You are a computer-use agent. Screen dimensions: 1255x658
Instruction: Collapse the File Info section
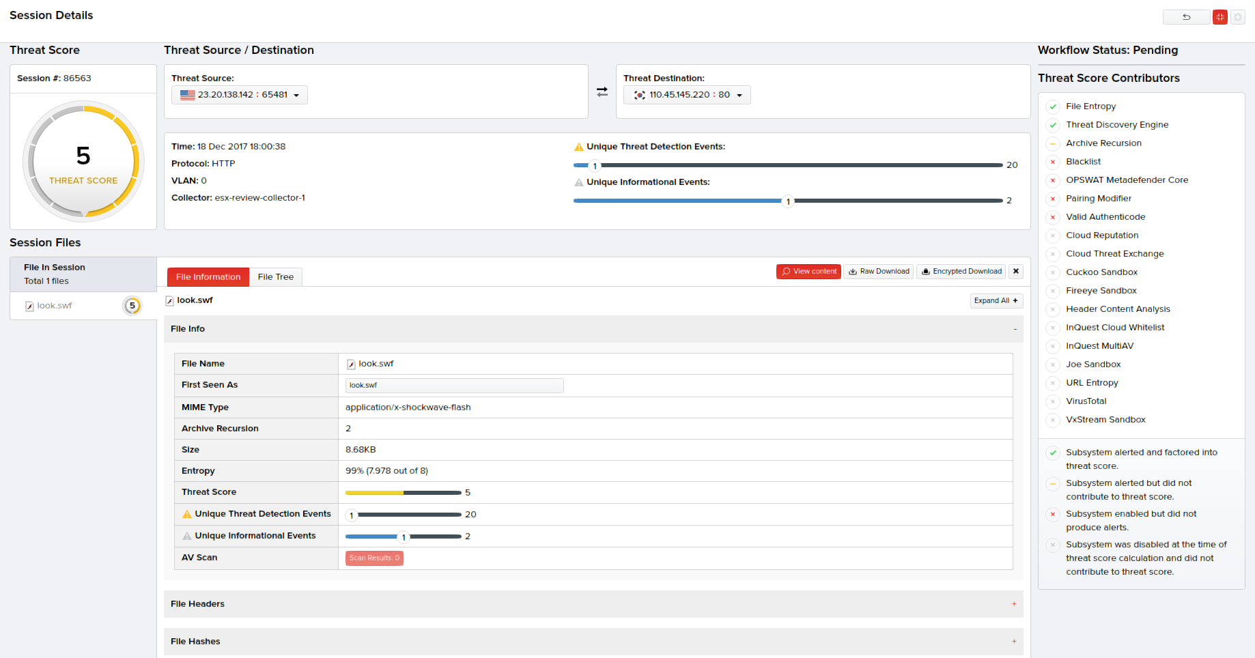pyautogui.click(x=1015, y=329)
